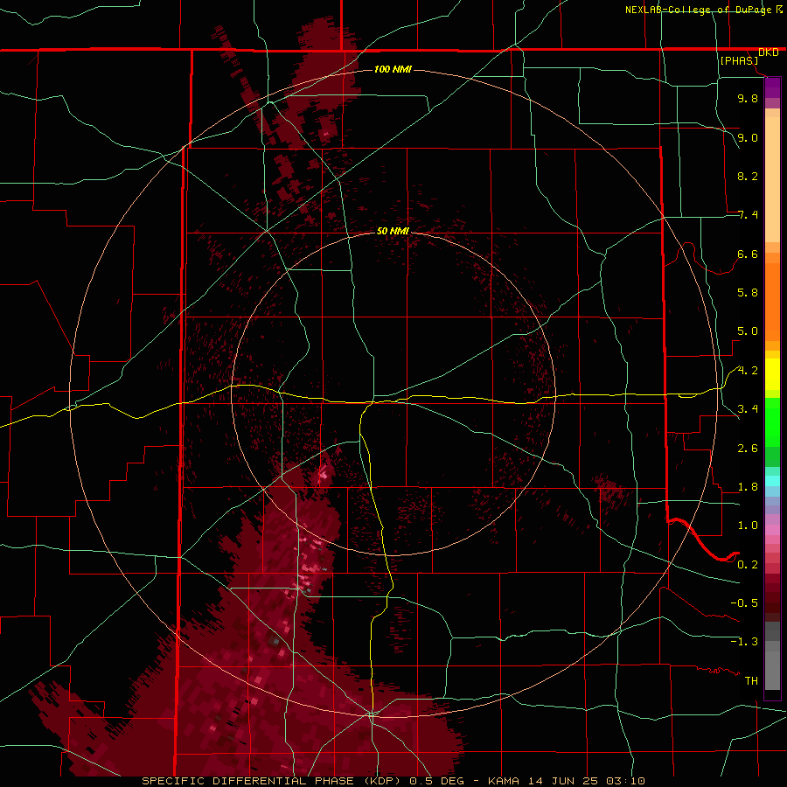Image resolution: width=787 pixels, height=787 pixels.
Task: Click the 03:10 timestamp in the caption
Action: (625, 781)
